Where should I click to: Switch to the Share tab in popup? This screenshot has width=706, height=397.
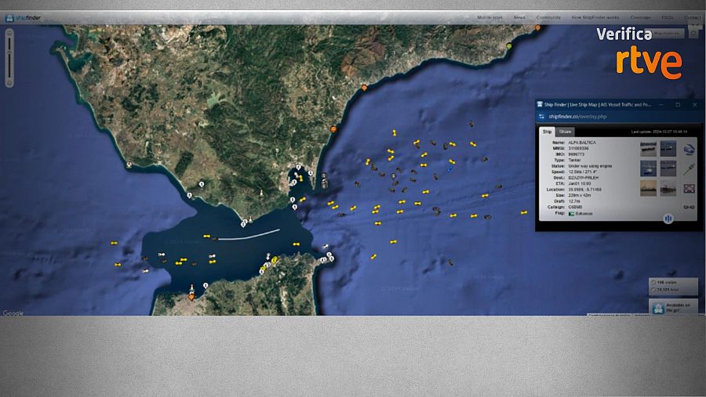click(x=565, y=132)
